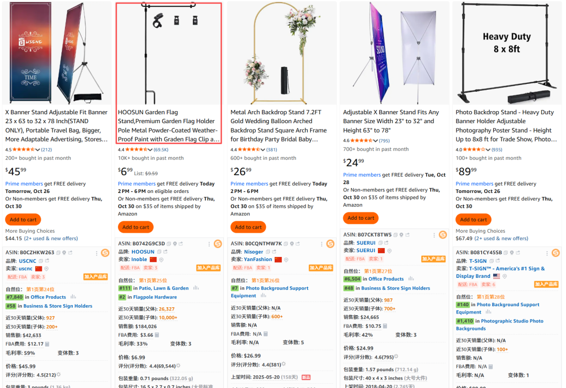The height and width of the screenshot is (388, 566).
Task: Copy the brand name HOOSUN via copy icon
Action: tap(160, 252)
